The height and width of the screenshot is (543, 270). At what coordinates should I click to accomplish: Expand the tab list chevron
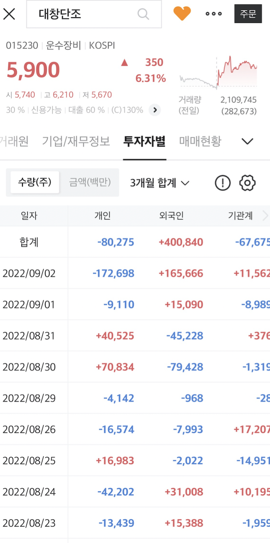pyautogui.click(x=248, y=141)
